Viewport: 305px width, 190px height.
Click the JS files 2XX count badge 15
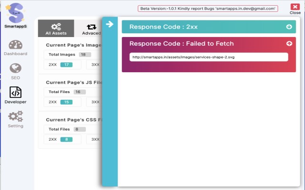point(66,102)
